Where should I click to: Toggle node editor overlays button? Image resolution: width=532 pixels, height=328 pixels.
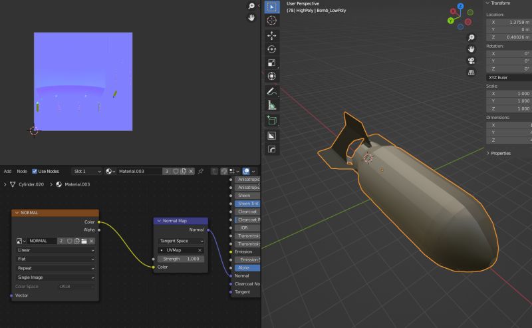pos(246,171)
